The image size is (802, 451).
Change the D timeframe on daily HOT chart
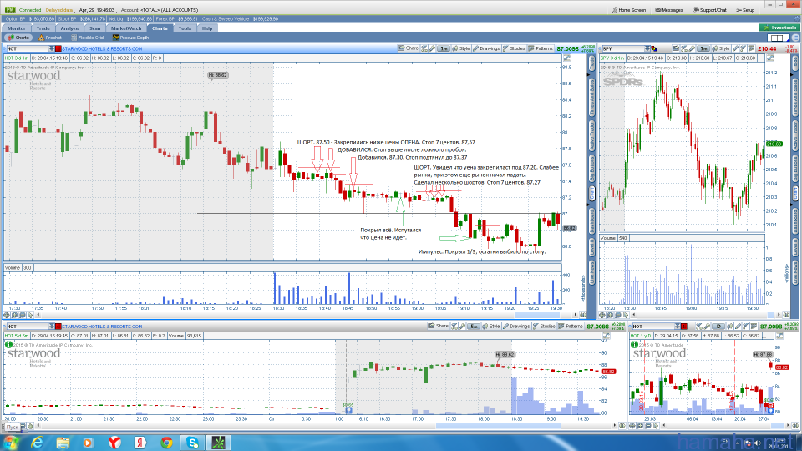pyautogui.click(x=718, y=327)
